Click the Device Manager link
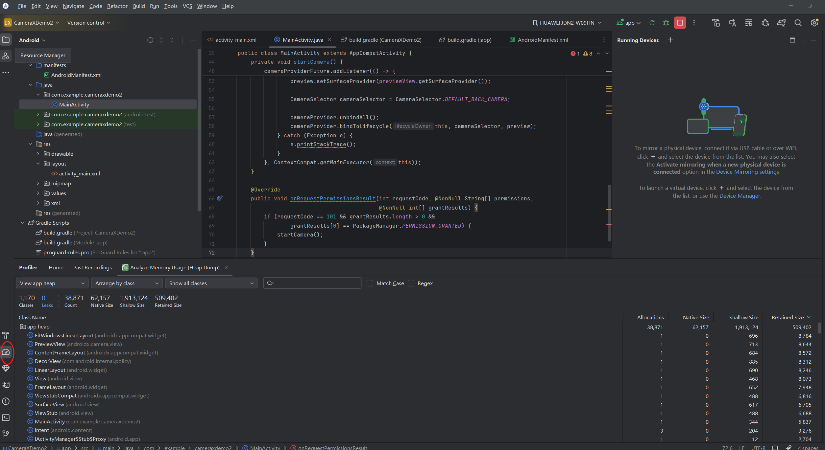This screenshot has width=825, height=450. 740,196
